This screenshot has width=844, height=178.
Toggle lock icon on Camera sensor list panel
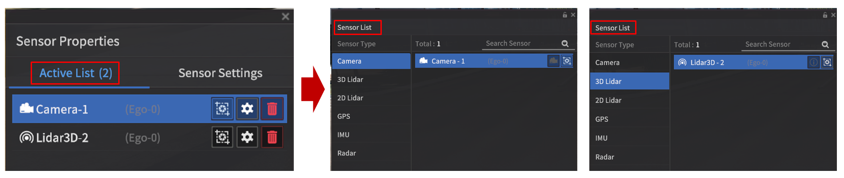point(565,15)
